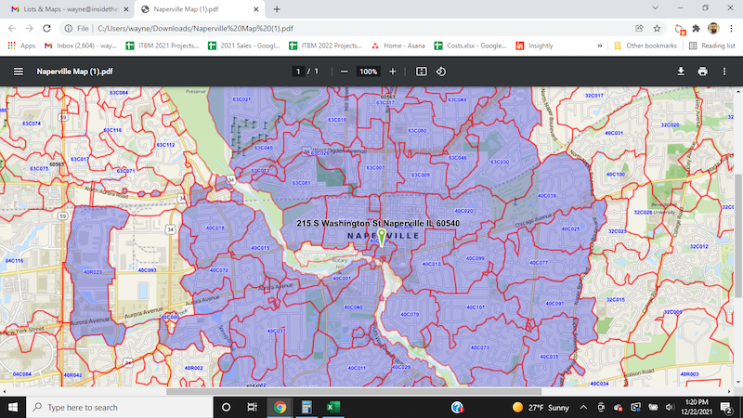Click the Get Help question icon
The image size is (743, 418).
coord(457,407)
